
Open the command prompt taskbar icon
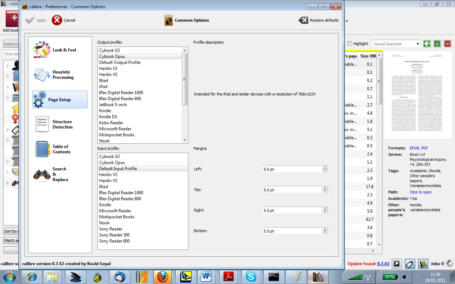(273, 277)
